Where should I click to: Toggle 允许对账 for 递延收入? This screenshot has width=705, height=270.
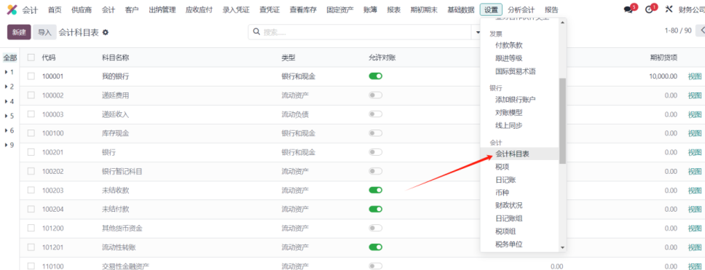tap(375, 114)
